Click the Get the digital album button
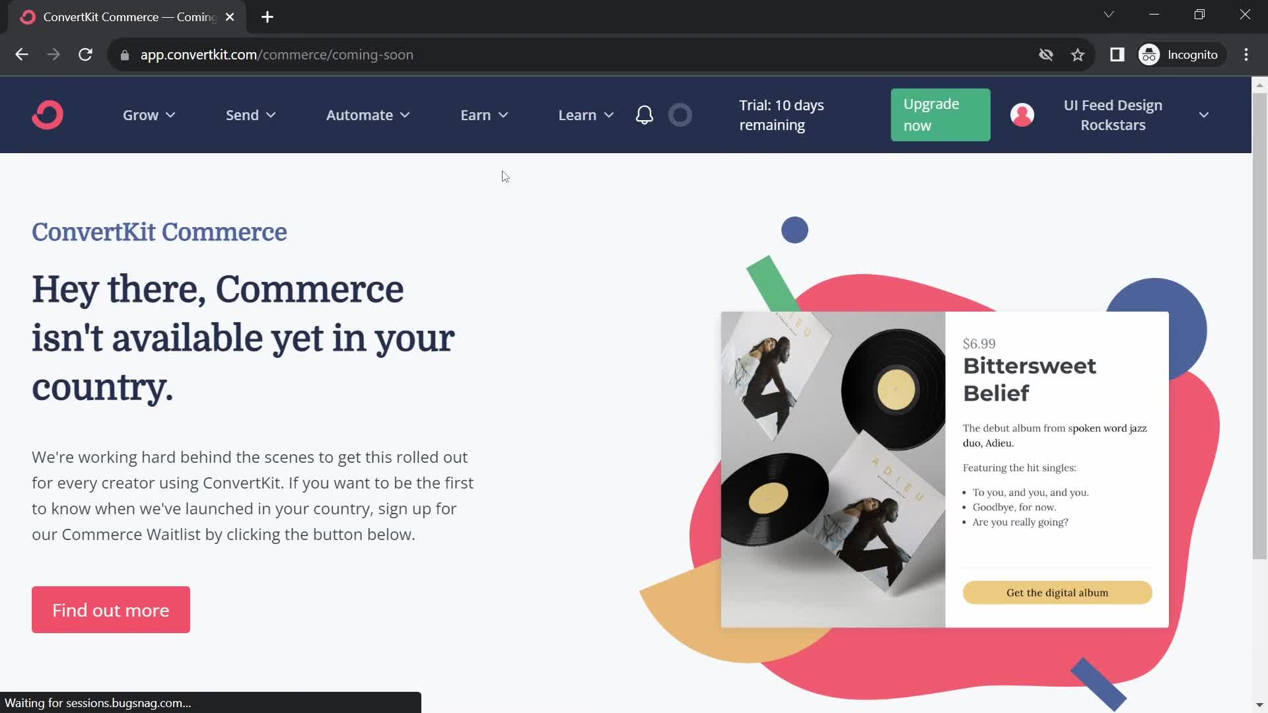 point(1058,592)
